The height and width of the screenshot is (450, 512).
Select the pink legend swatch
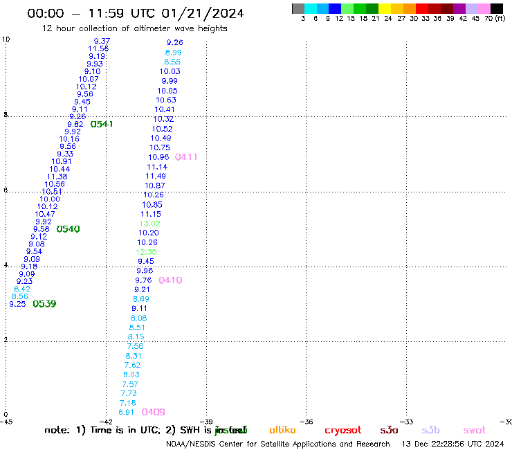point(484,8)
